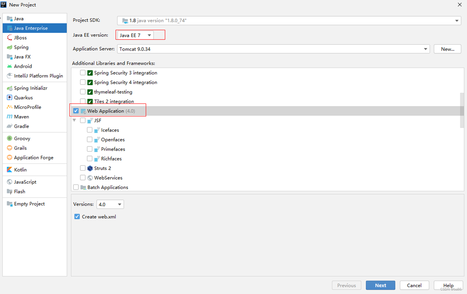Image resolution: width=467 pixels, height=294 pixels.
Task: Click the Icefaces icon
Action: click(x=97, y=130)
